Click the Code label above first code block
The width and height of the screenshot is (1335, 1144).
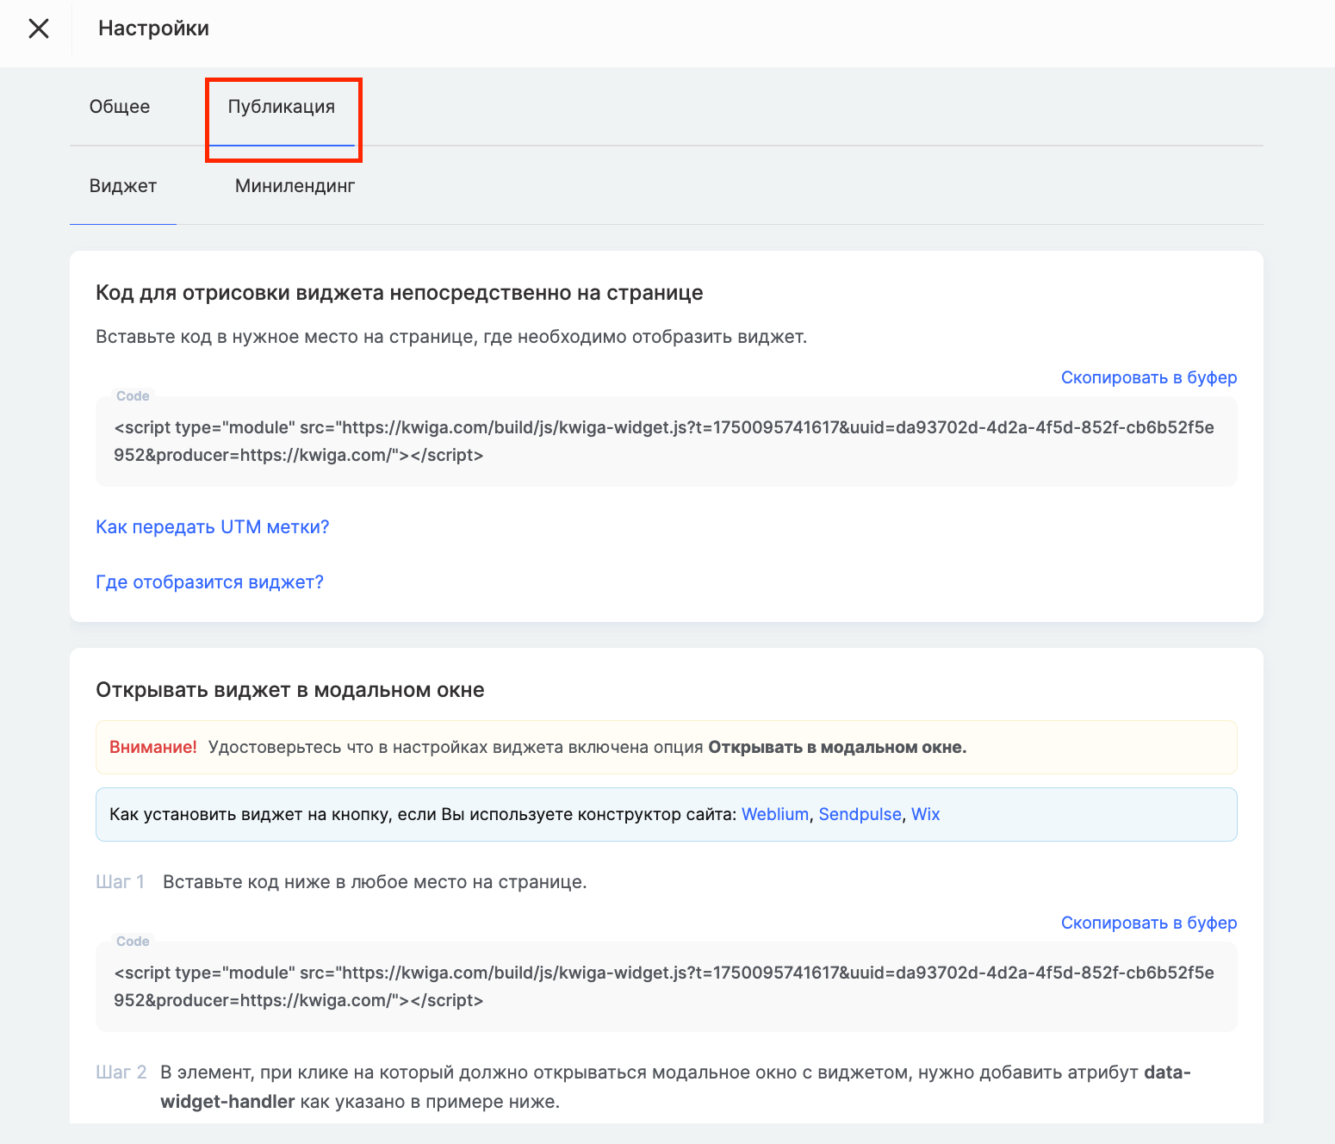(x=133, y=396)
